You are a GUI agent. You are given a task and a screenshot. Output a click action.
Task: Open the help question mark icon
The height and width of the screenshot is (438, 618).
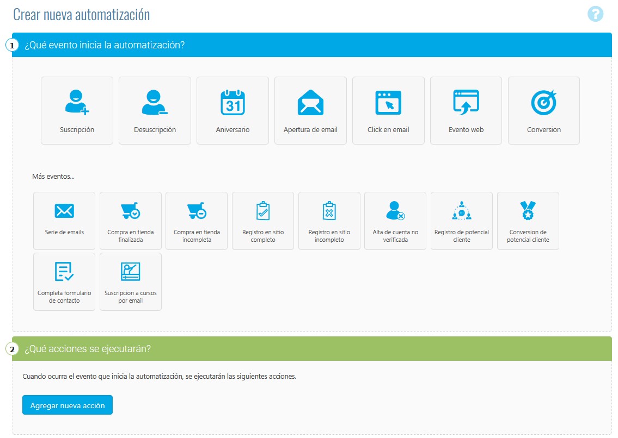596,14
